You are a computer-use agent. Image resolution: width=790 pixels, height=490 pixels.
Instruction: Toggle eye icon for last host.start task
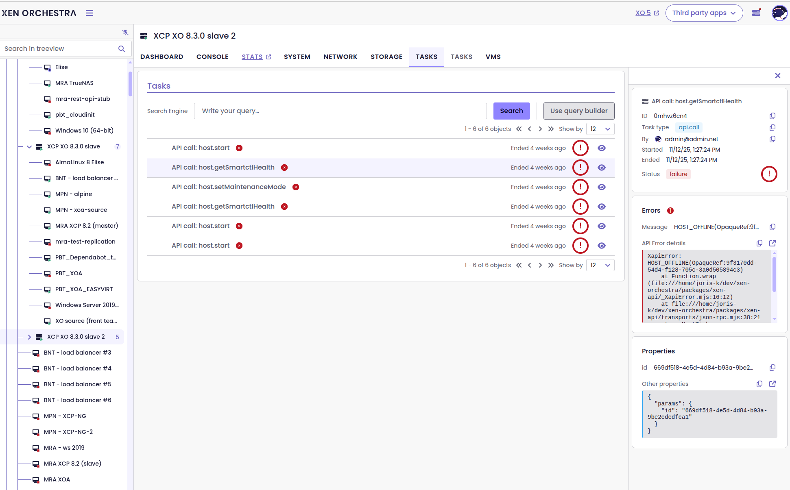(x=602, y=246)
